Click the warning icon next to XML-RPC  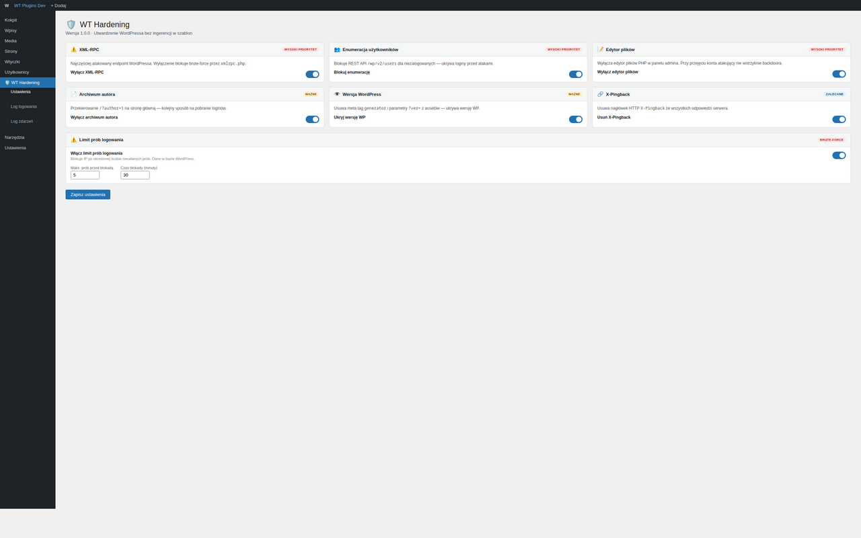click(x=74, y=49)
